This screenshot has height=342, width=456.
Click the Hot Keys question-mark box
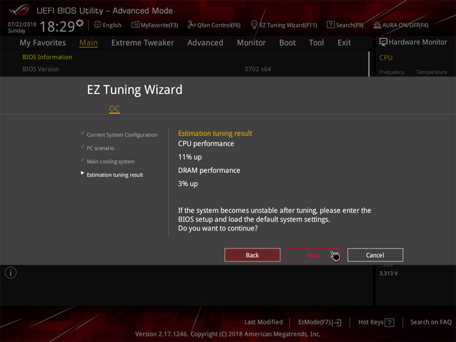389,322
